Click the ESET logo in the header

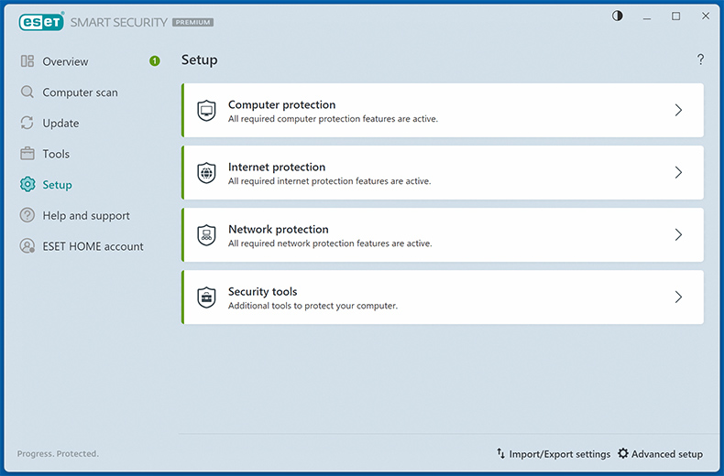click(x=38, y=21)
